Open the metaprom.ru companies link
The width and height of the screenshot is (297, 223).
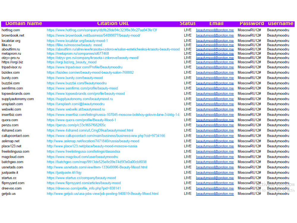tap(78, 54)
